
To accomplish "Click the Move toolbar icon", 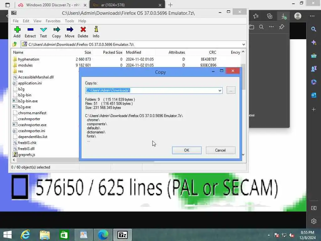I will (70, 32).
